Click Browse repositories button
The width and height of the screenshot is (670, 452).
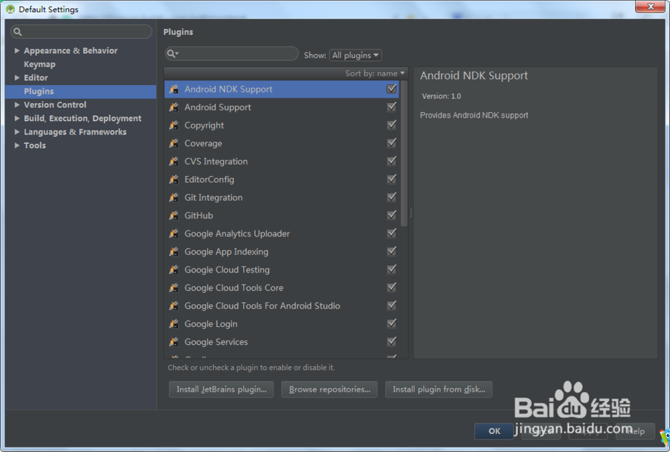(x=330, y=389)
